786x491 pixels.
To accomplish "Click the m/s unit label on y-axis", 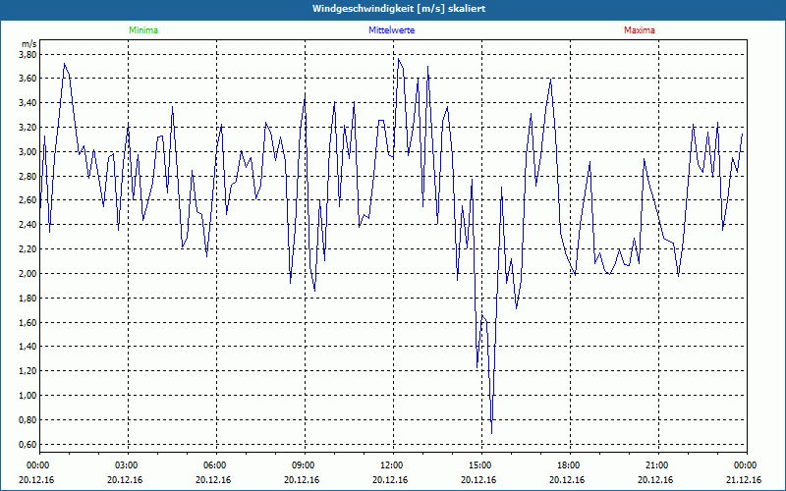I will [x=29, y=44].
